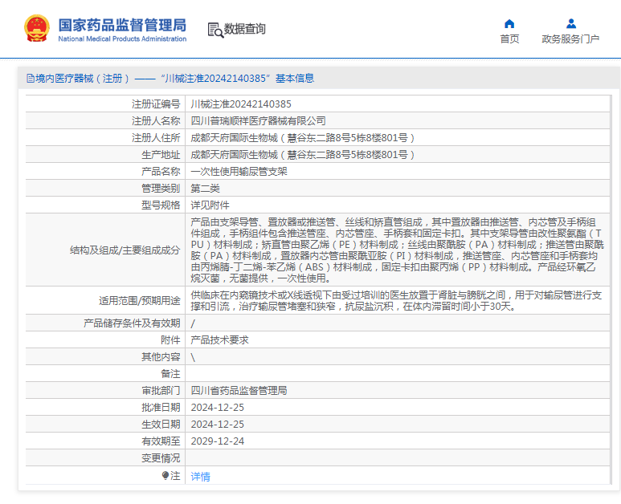Click the 批准日期 value 2024-12-25
621x504 pixels.
(x=218, y=408)
